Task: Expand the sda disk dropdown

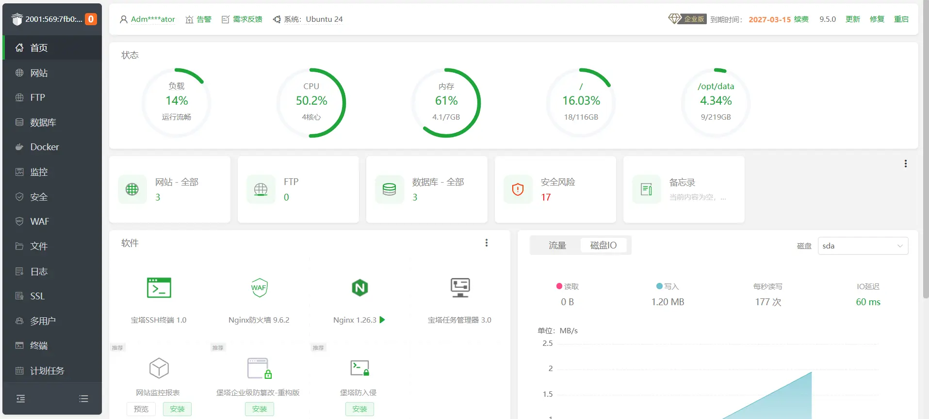Action: [x=863, y=246]
